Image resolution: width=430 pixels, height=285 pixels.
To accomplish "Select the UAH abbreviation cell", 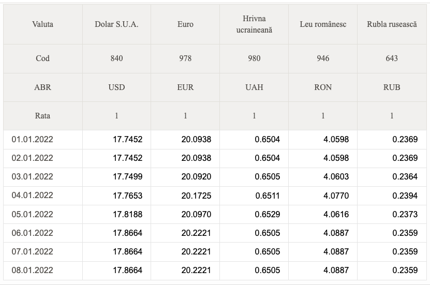I will 254,87.
